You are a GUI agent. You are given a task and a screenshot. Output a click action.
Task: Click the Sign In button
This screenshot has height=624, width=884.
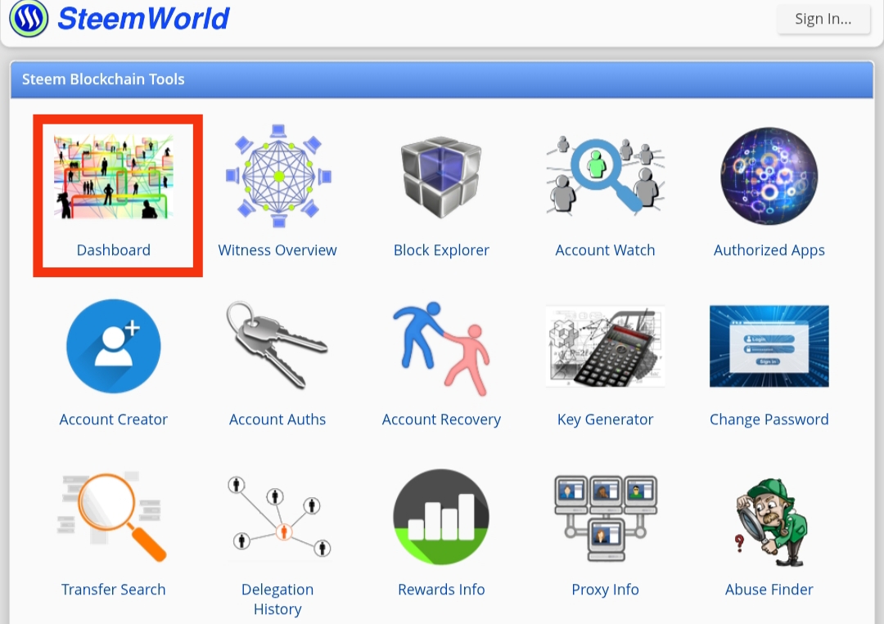point(823,19)
